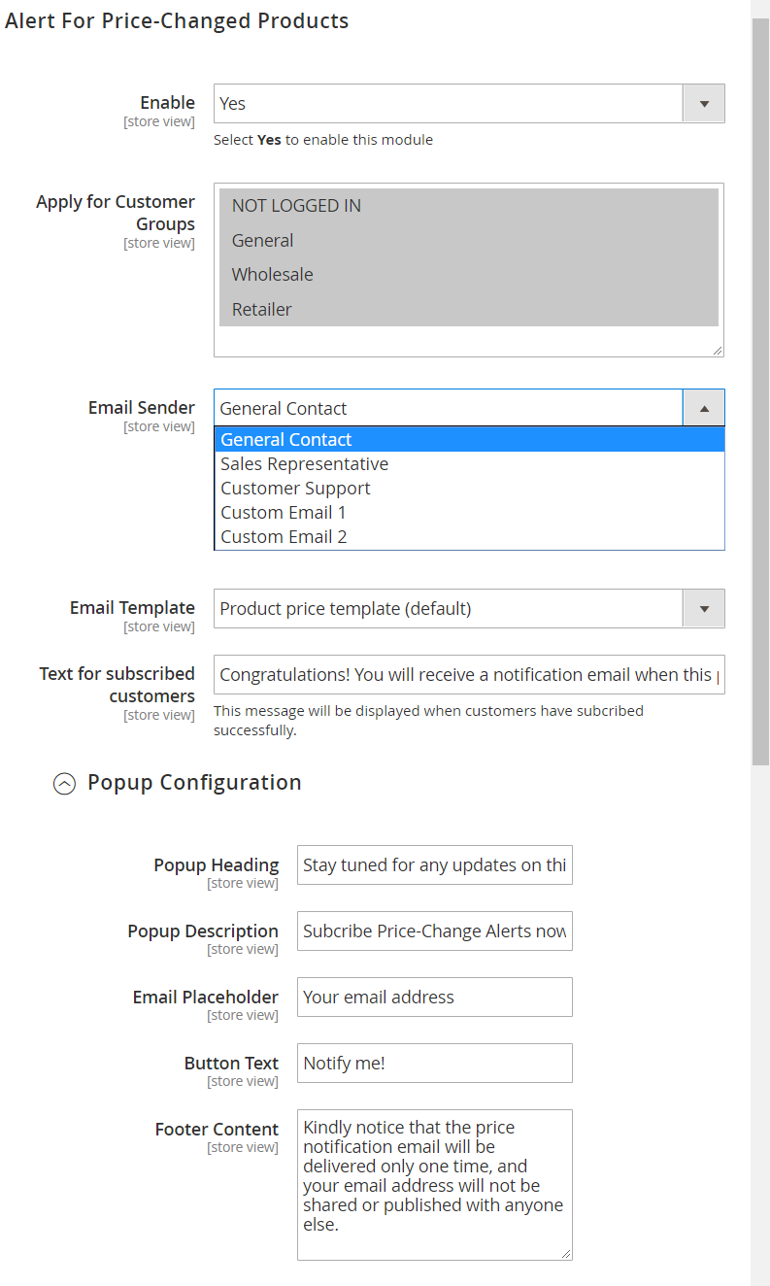Click inside the Footer Content textarea

(434, 1185)
